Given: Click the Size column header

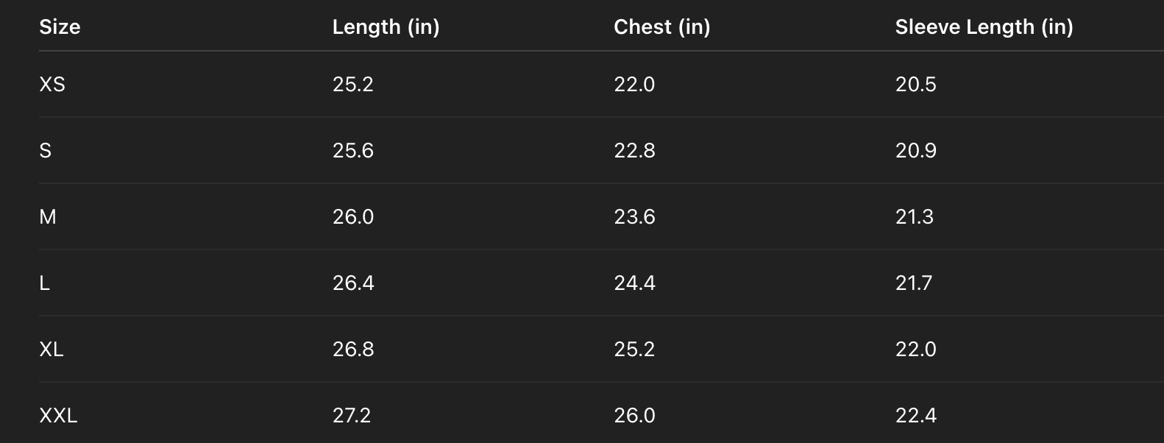Looking at the screenshot, I should [x=60, y=27].
